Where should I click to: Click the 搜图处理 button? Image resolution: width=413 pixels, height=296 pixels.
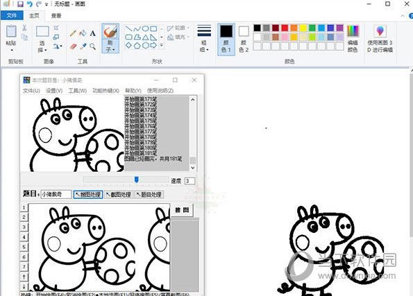tap(88, 194)
